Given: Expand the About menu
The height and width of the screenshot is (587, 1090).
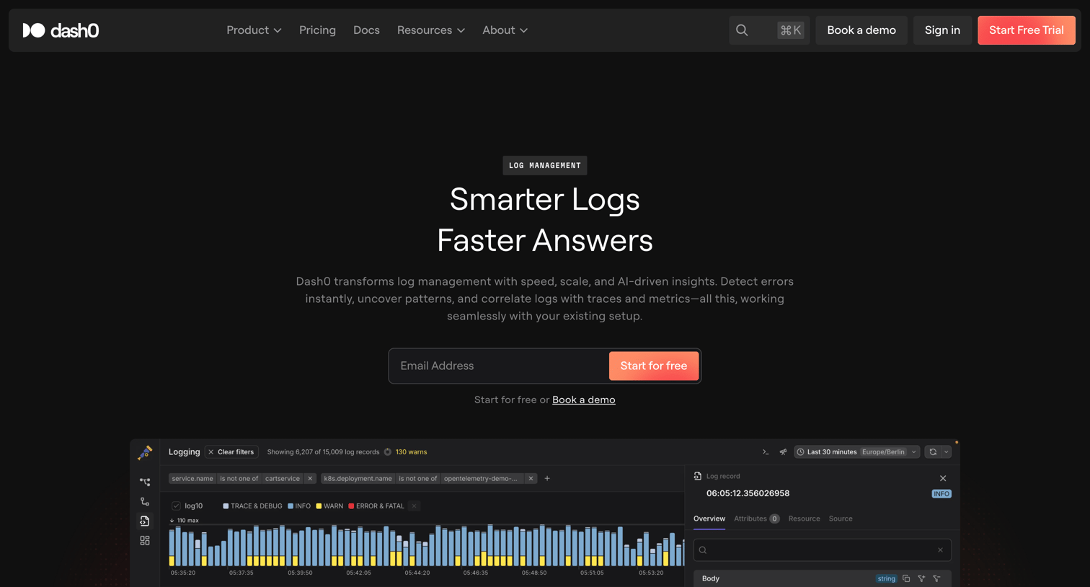Looking at the screenshot, I should (x=505, y=30).
